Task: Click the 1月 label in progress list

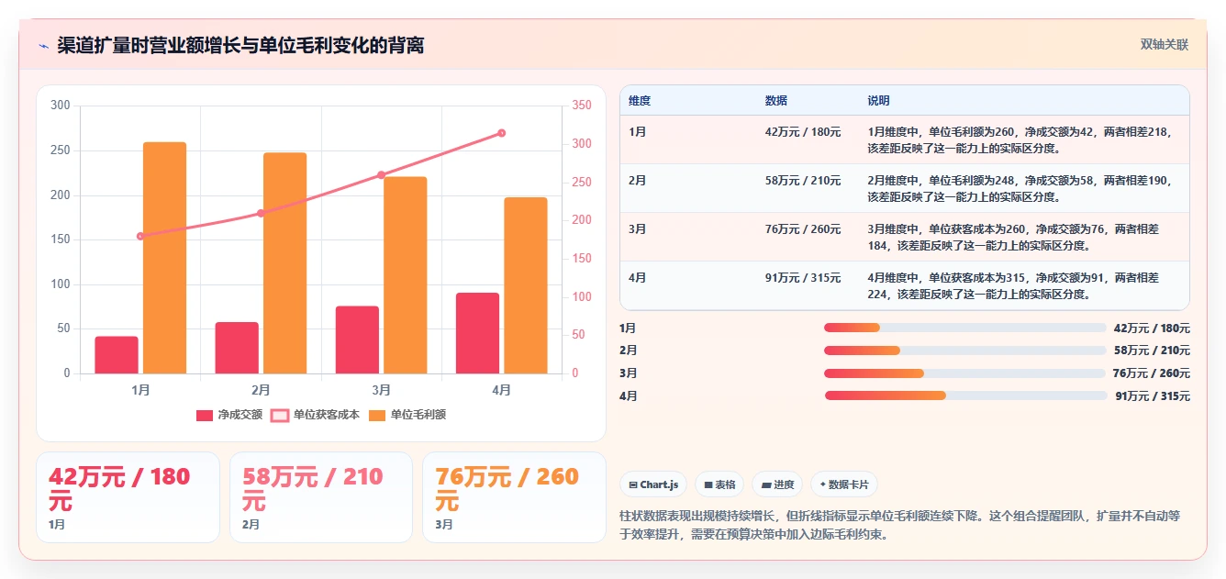Action: coord(628,328)
